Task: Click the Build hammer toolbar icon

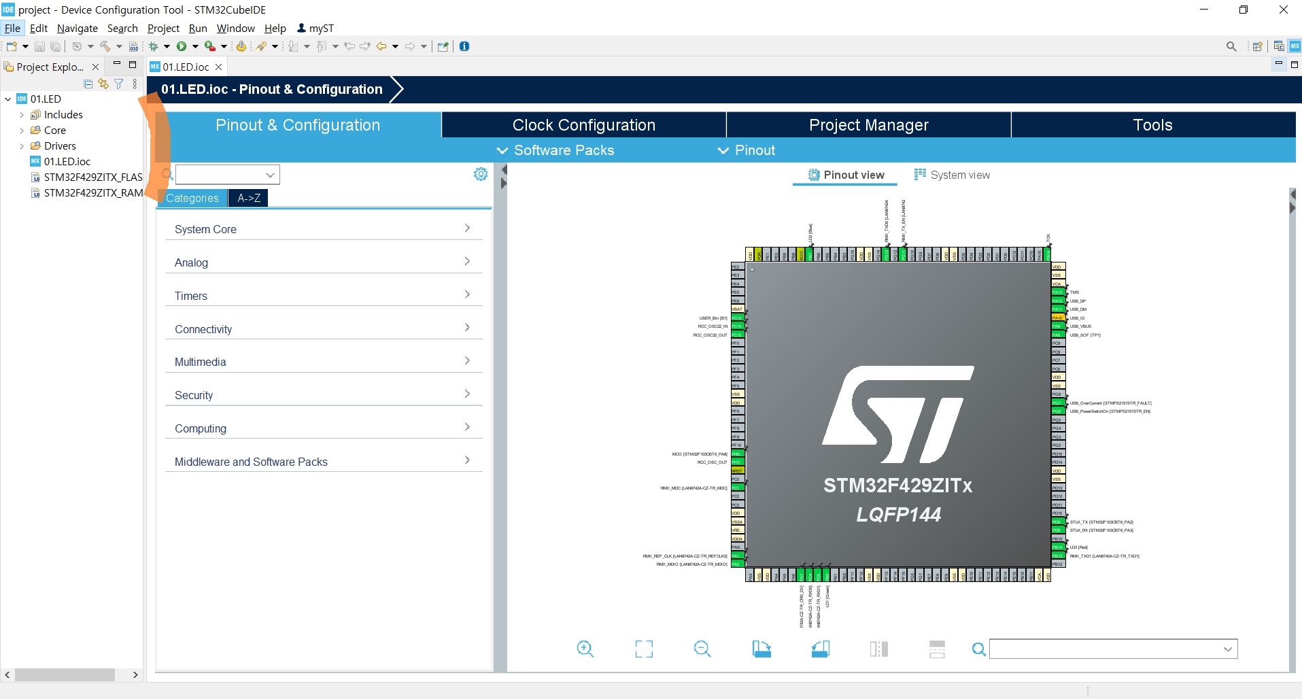Action: click(x=105, y=46)
